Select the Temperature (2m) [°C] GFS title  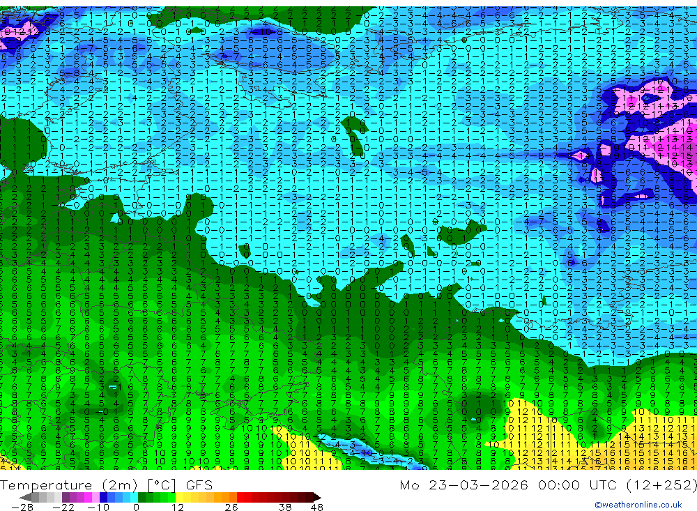106,485
